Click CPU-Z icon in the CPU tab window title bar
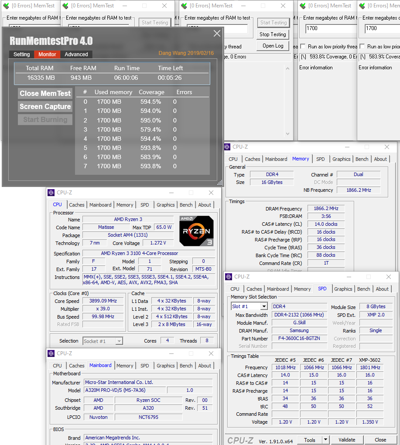This screenshot has width=400, height=445. pos(51,192)
